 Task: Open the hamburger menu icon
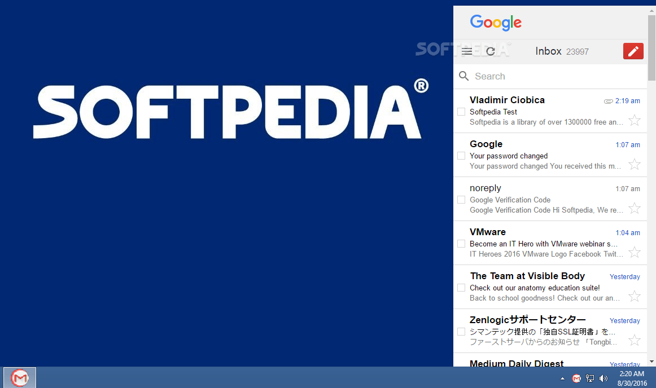point(467,51)
